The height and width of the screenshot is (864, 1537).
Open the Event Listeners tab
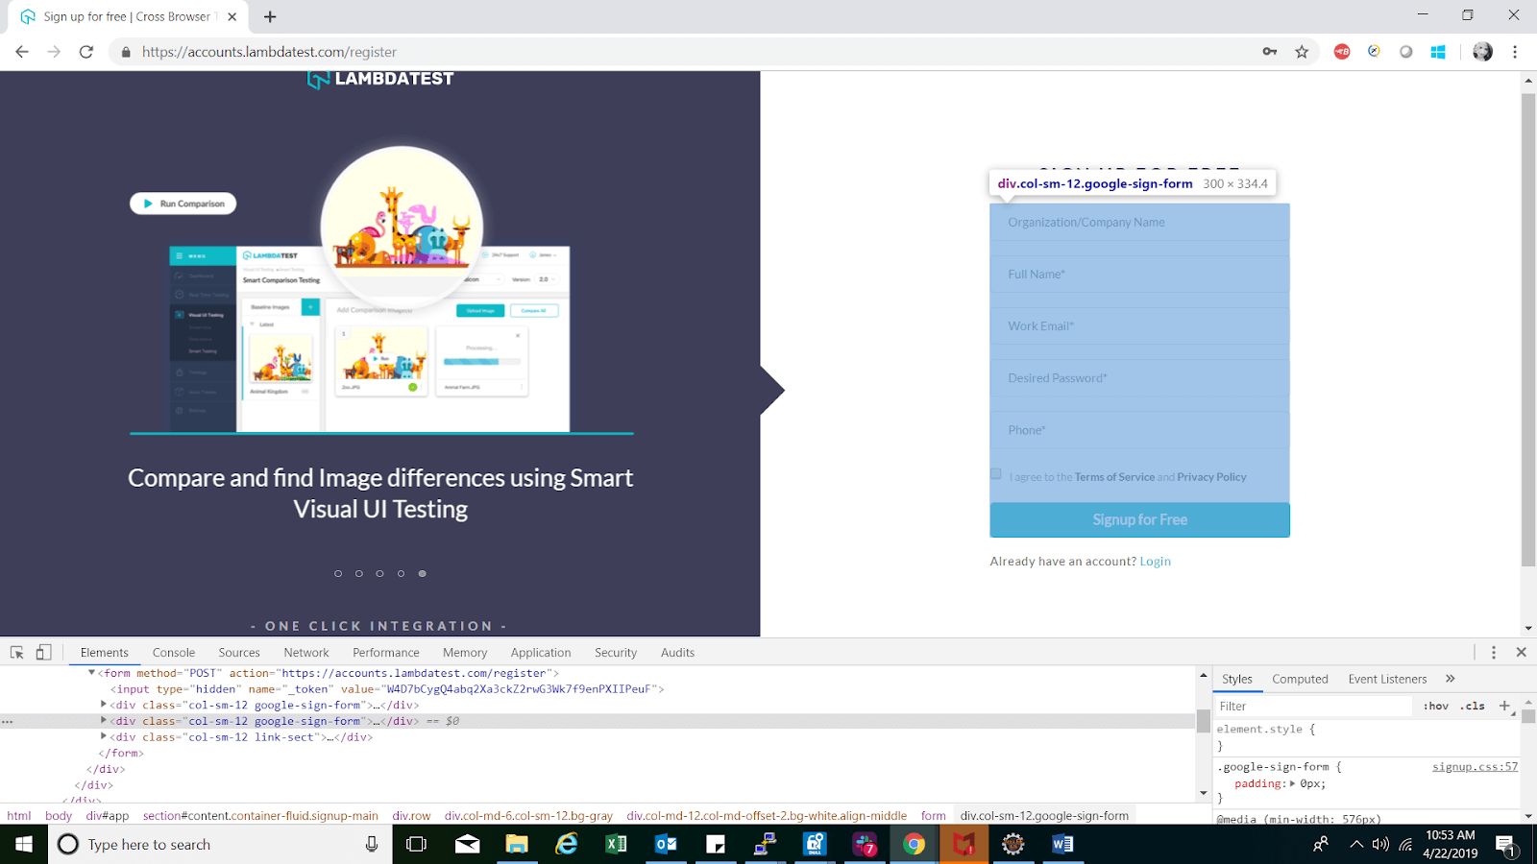(1387, 679)
